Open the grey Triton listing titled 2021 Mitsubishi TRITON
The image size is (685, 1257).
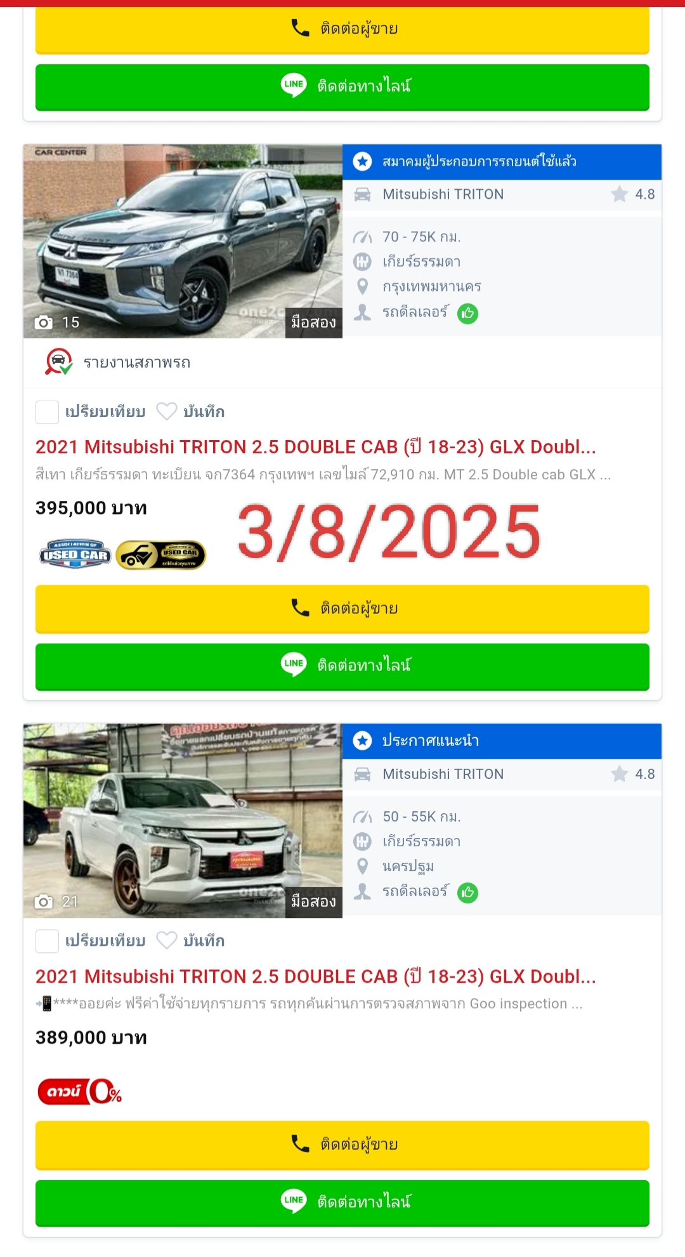[x=316, y=447]
